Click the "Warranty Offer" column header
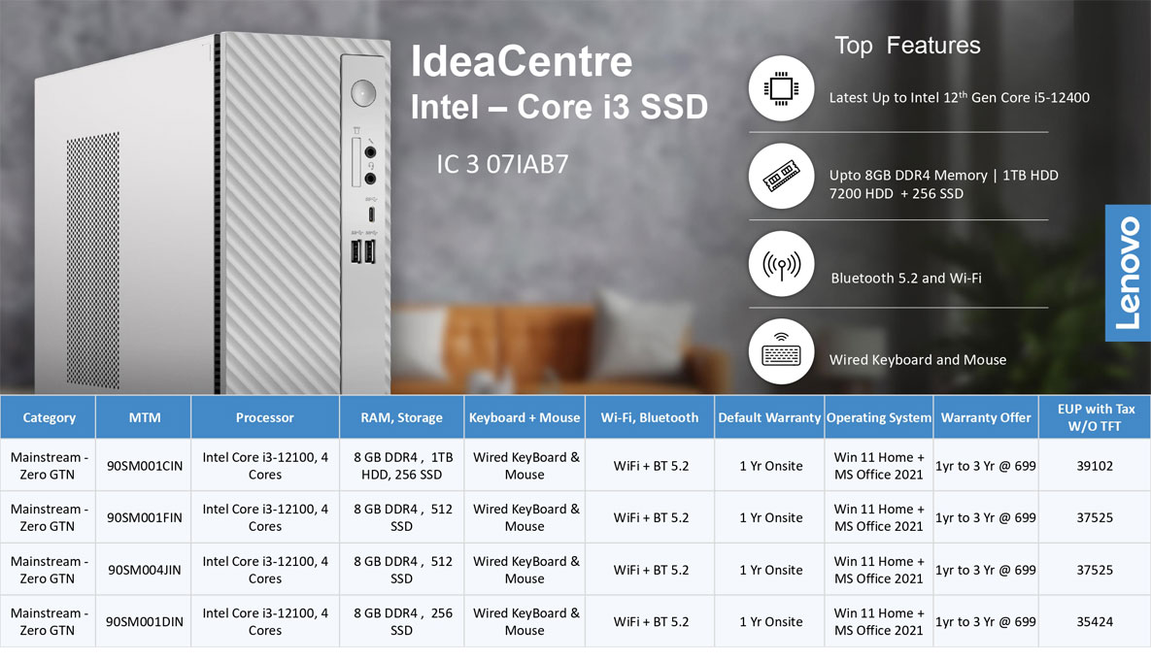The image size is (1151, 661). click(986, 417)
